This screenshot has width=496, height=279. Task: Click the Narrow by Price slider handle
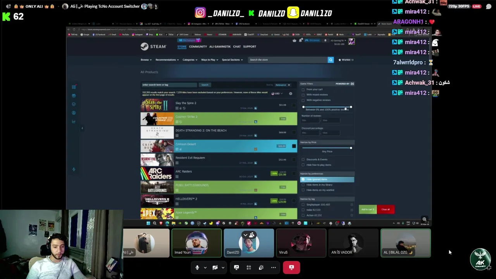(x=351, y=148)
